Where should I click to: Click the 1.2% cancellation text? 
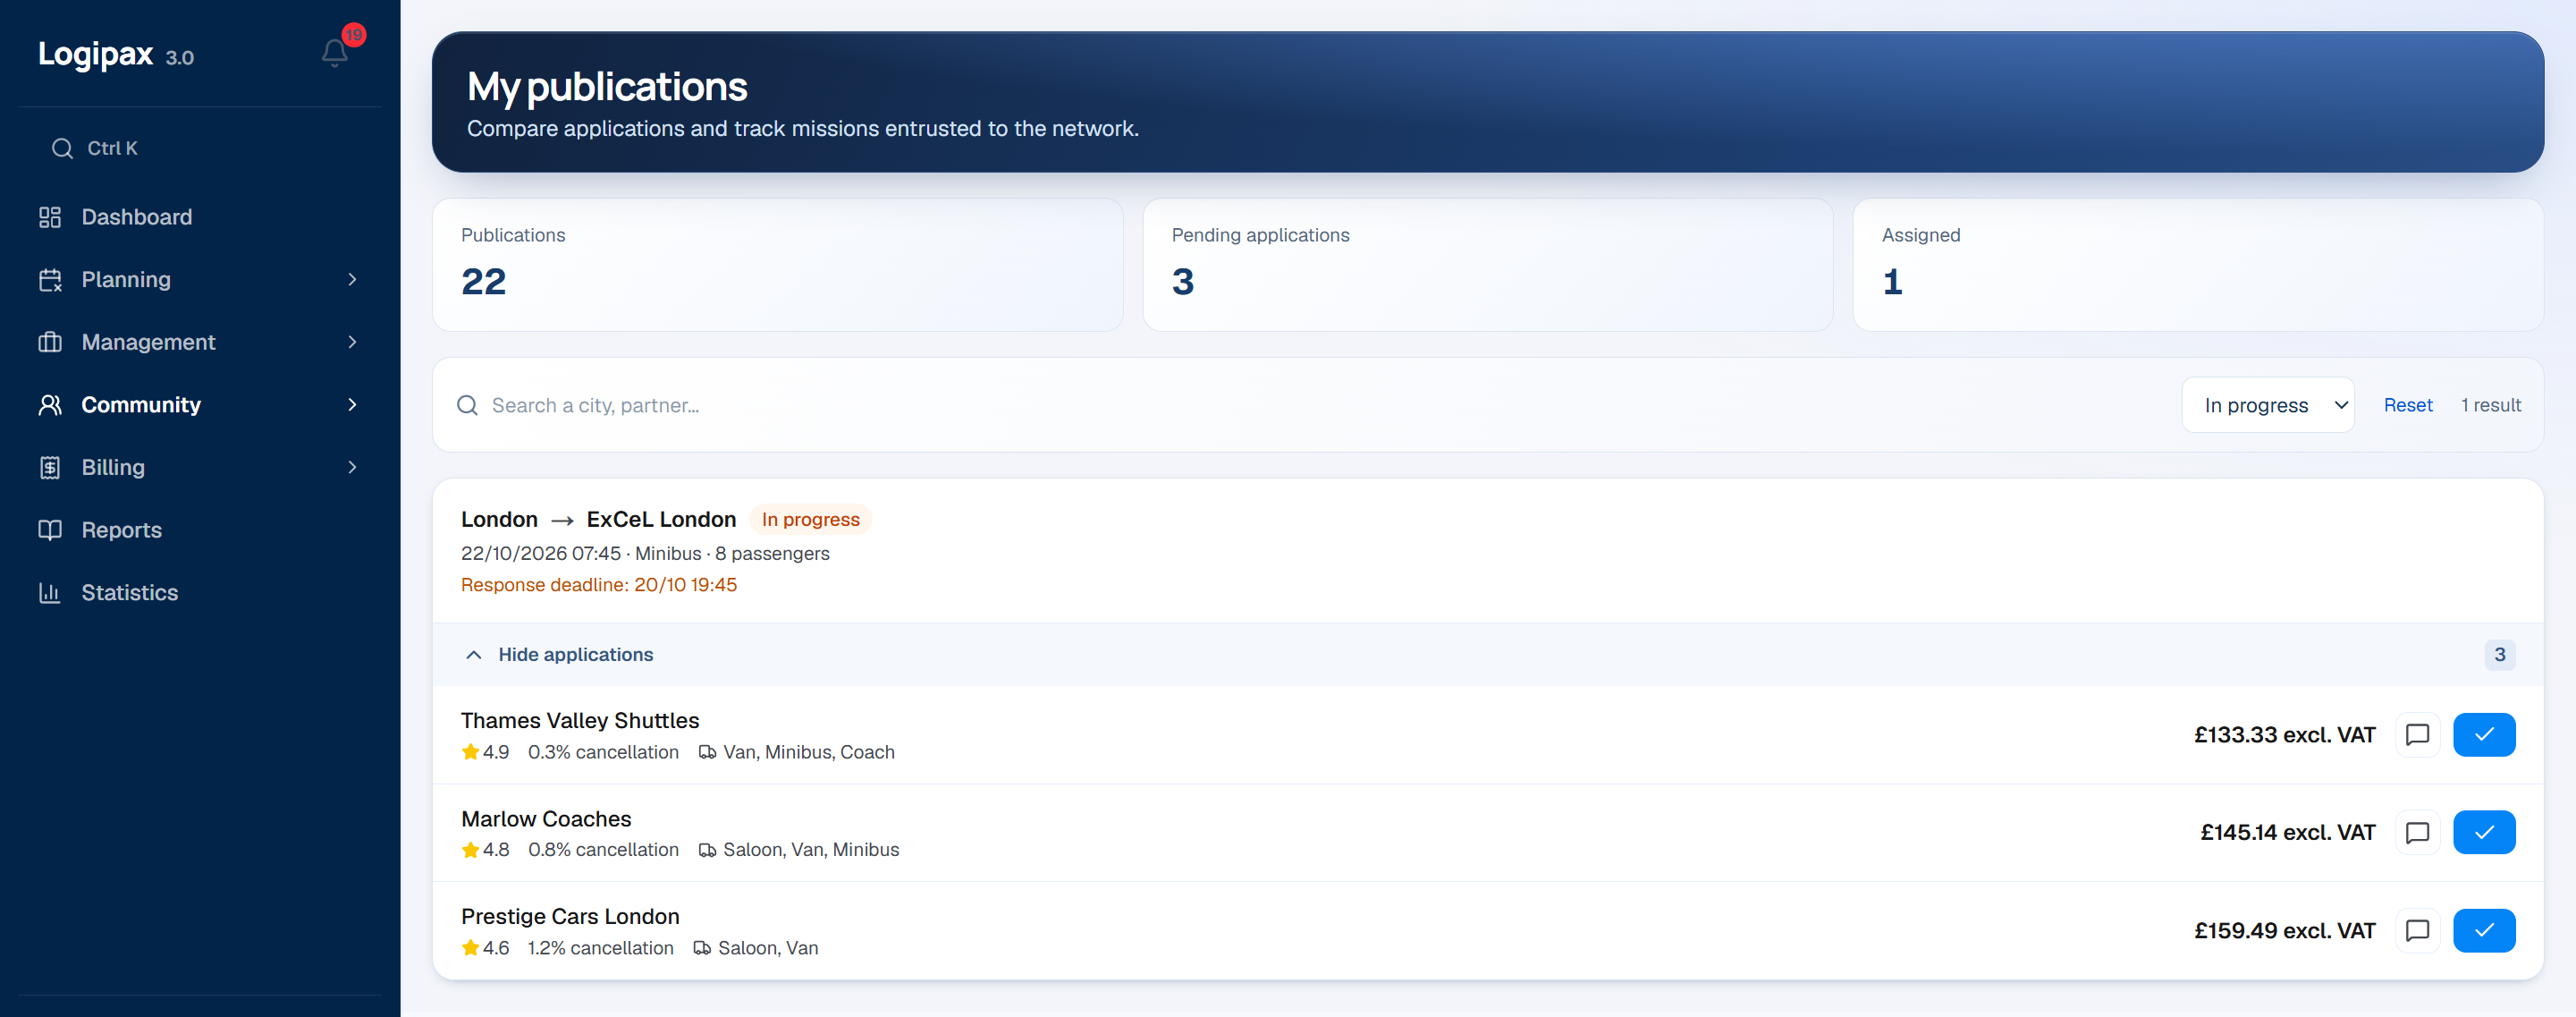(600, 948)
